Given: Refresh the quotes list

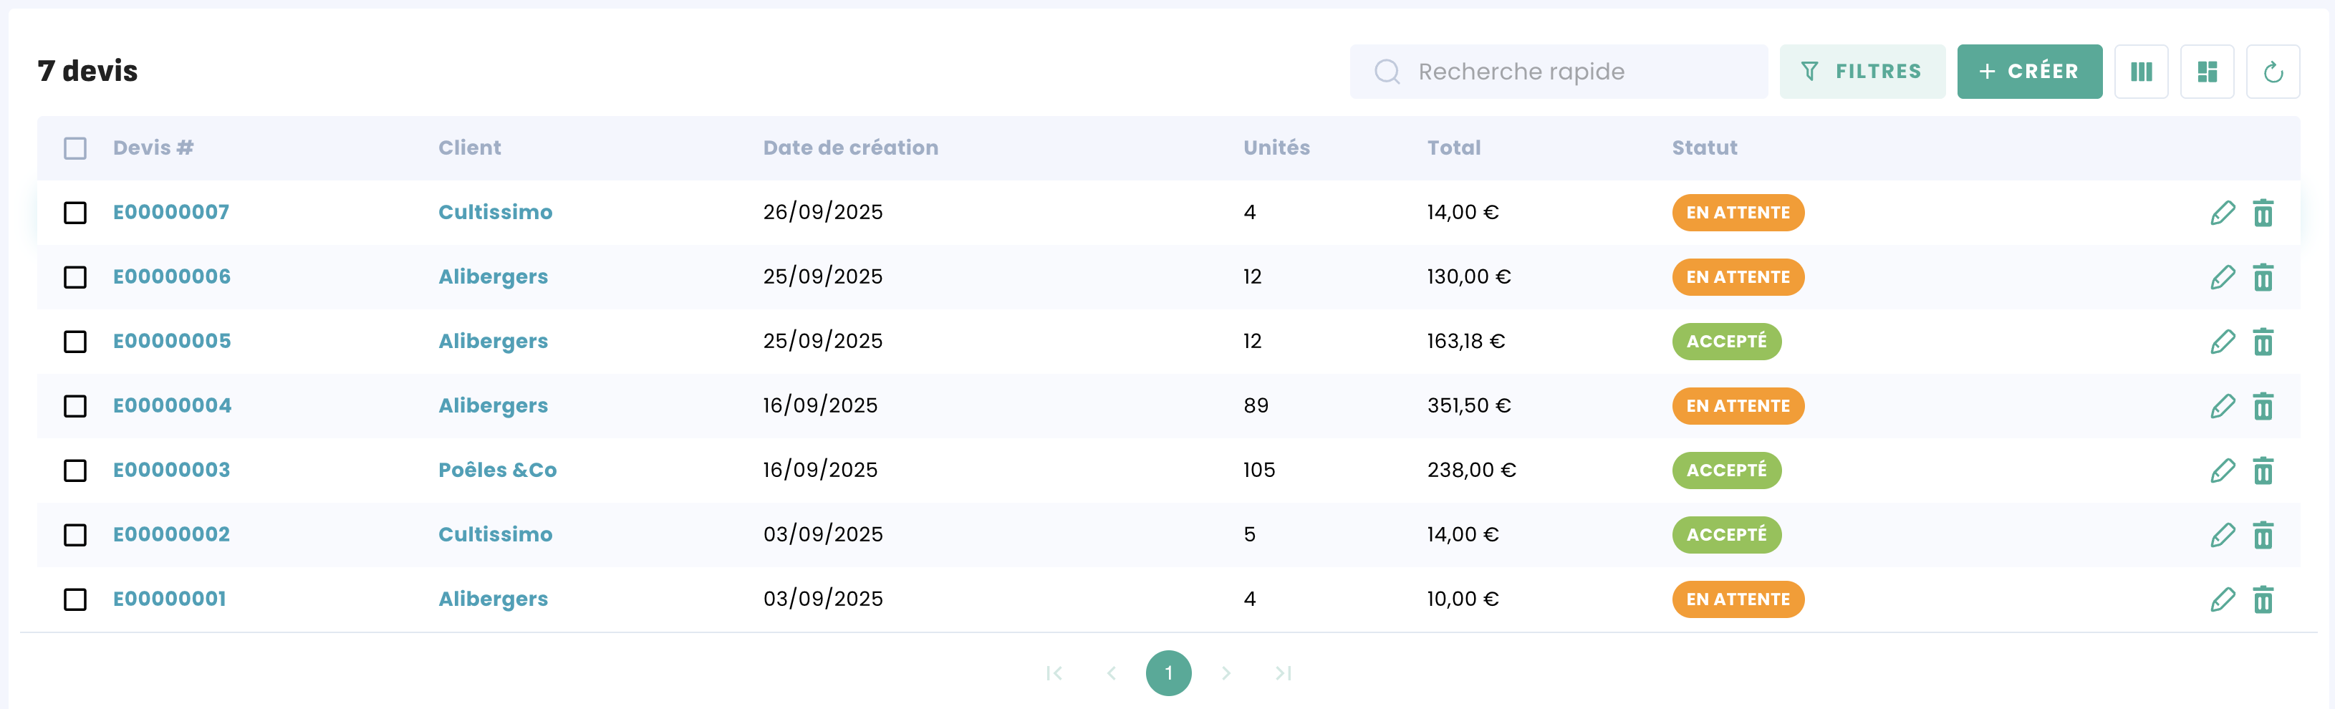Looking at the screenshot, I should click(x=2271, y=72).
